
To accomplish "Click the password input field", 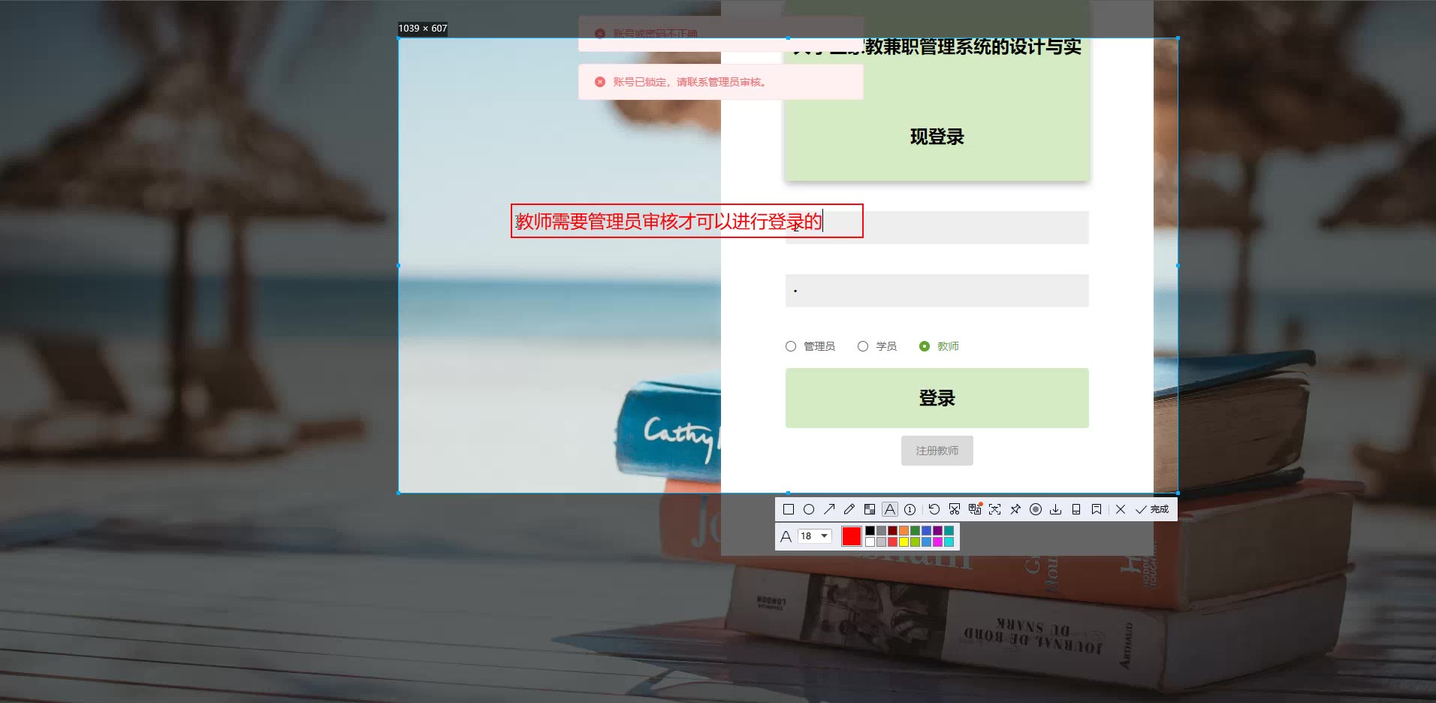I will tap(937, 291).
